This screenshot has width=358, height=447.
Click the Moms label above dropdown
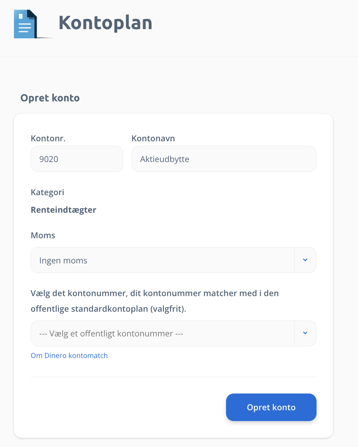tap(43, 235)
